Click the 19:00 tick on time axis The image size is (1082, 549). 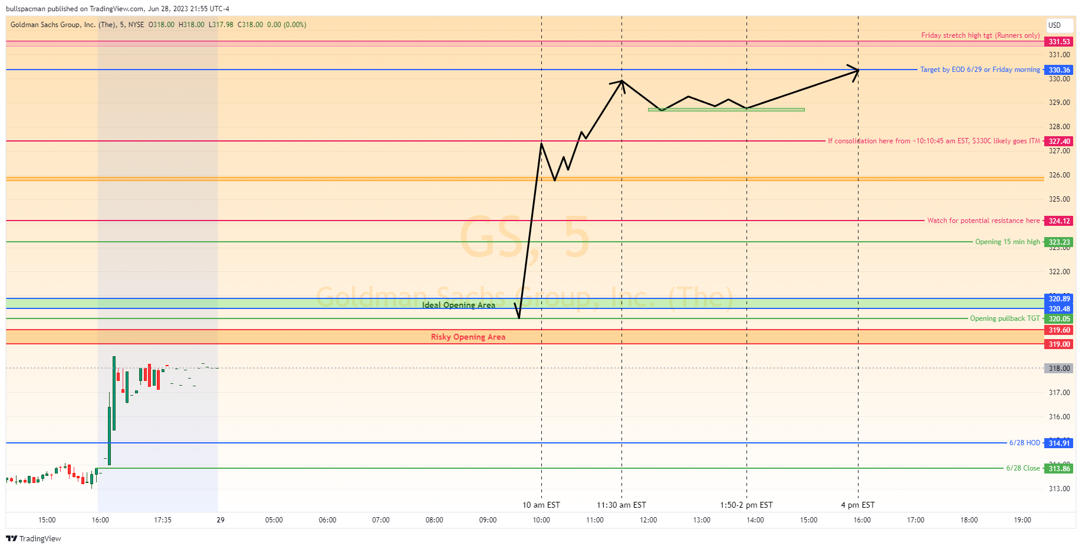coord(1022,520)
